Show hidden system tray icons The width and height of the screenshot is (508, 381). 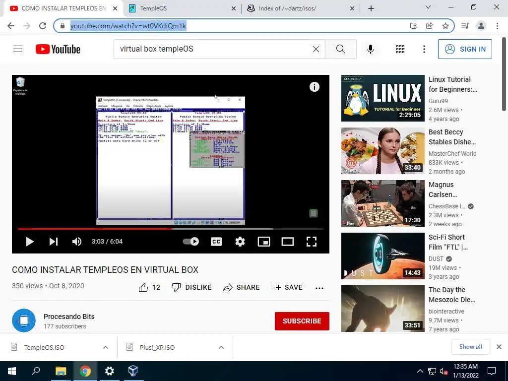pyautogui.click(x=420, y=371)
